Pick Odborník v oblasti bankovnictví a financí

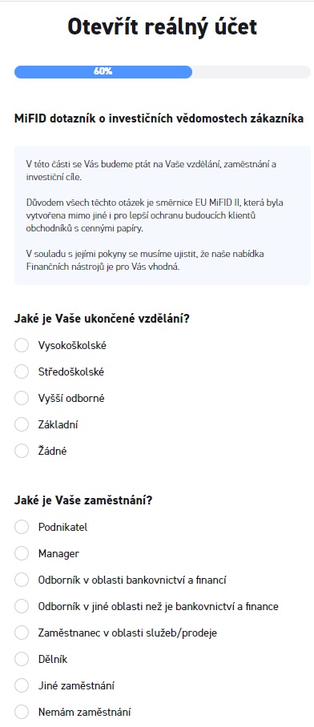pyautogui.click(x=22, y=580)
